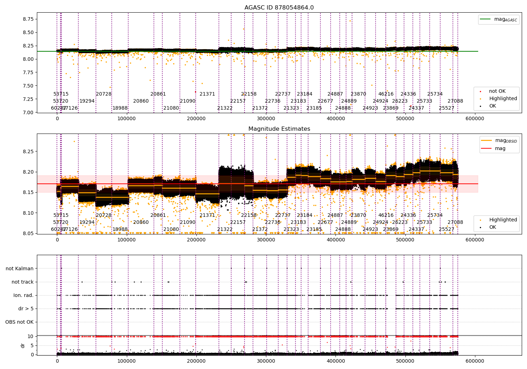527x369 pixels.
Task: Click the 8.15 y-axis tick label
Action: click(x=28, y=192)
